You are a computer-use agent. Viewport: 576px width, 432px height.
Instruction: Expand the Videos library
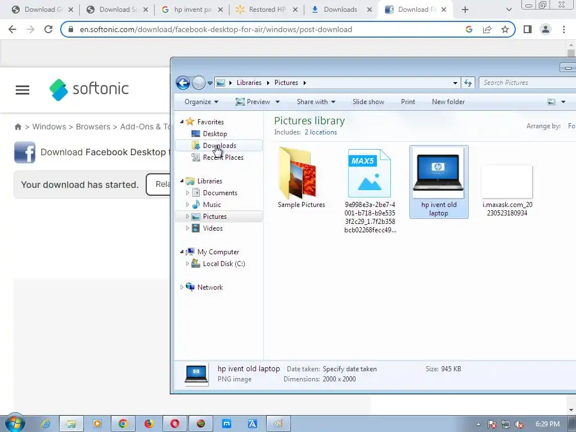point(187,228)
